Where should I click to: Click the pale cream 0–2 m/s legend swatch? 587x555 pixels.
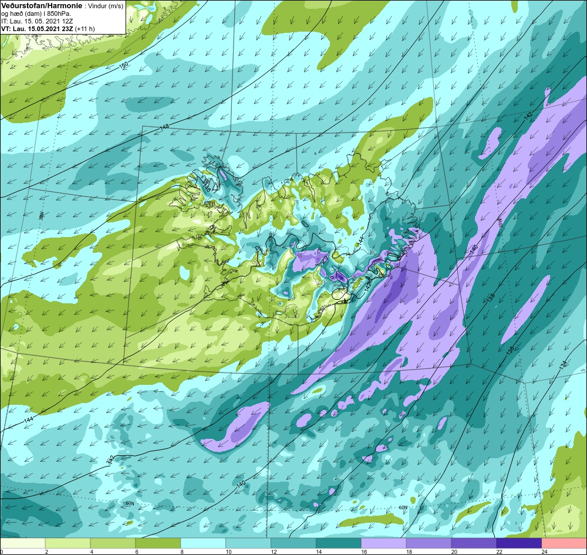pyautogui.click(x=22, y=543)
